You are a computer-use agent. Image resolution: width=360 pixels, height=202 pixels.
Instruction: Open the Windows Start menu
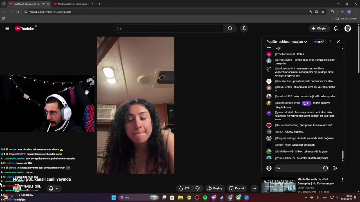(114, 198)
